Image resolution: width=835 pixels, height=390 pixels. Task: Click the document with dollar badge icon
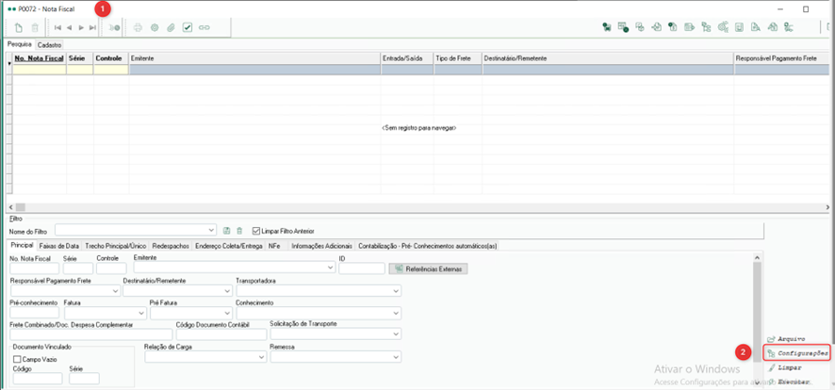pos(673,27)
